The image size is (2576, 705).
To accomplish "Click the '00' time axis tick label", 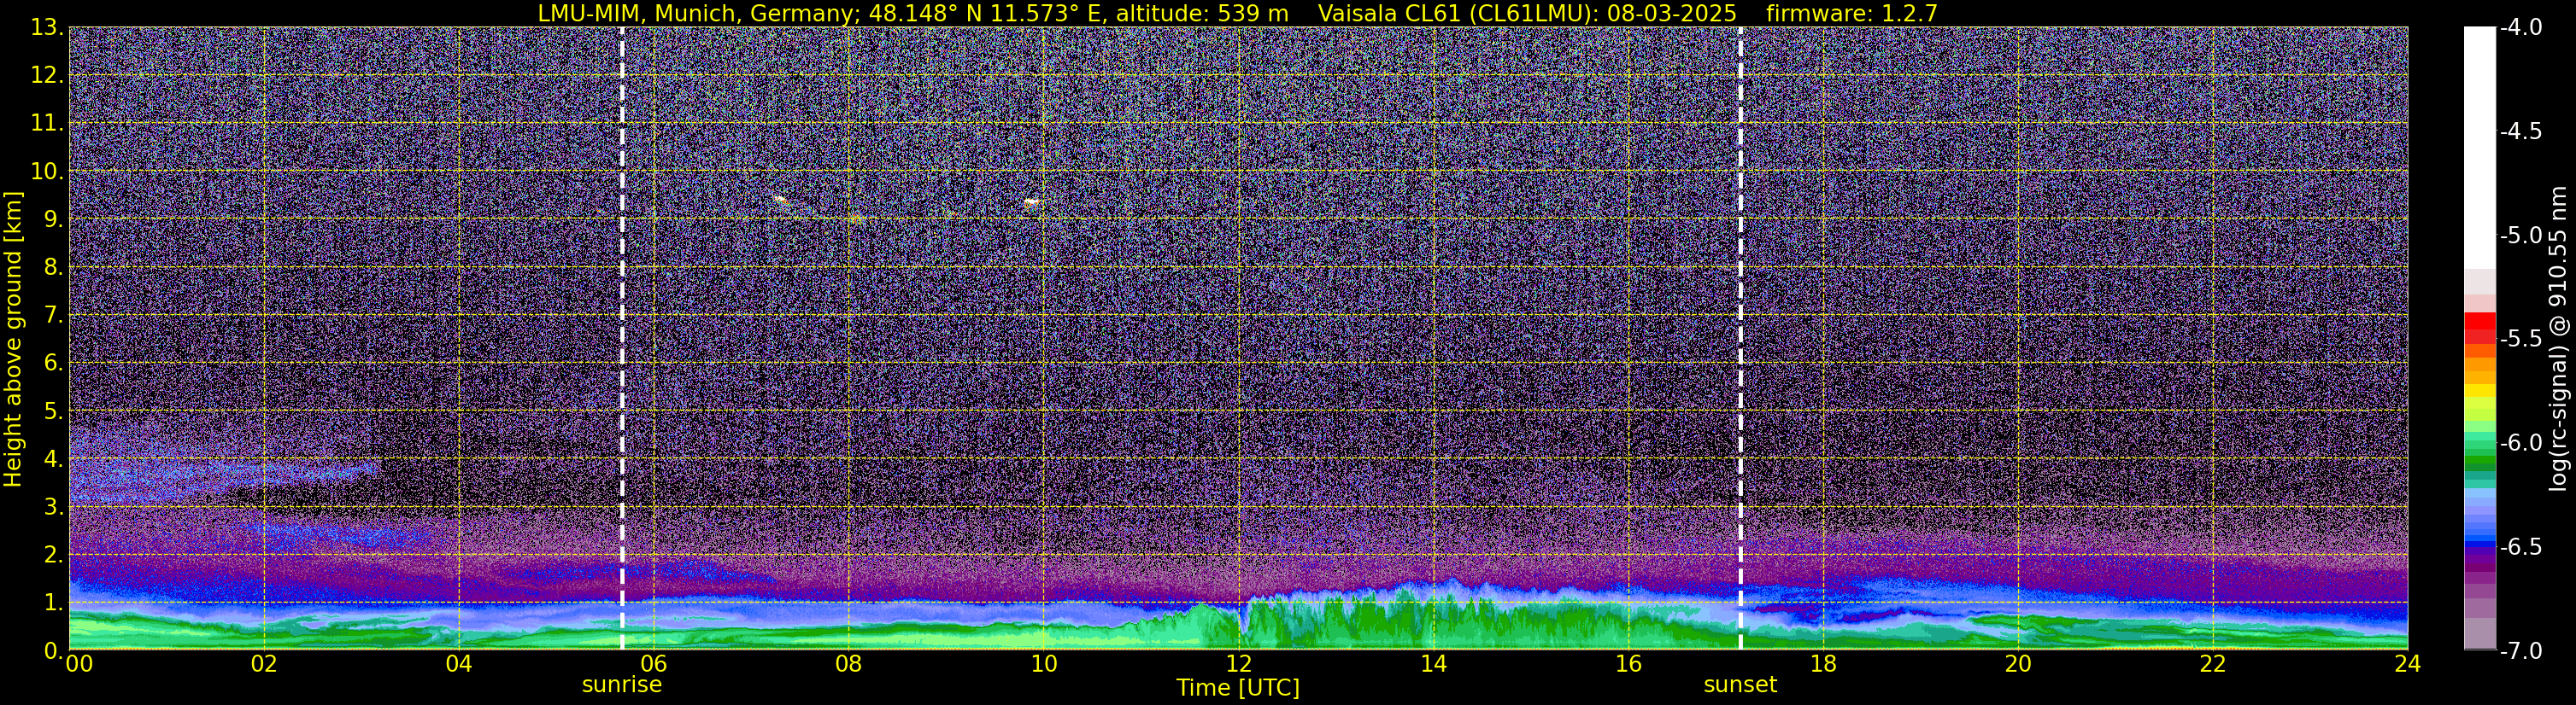I will coord(79,663).
